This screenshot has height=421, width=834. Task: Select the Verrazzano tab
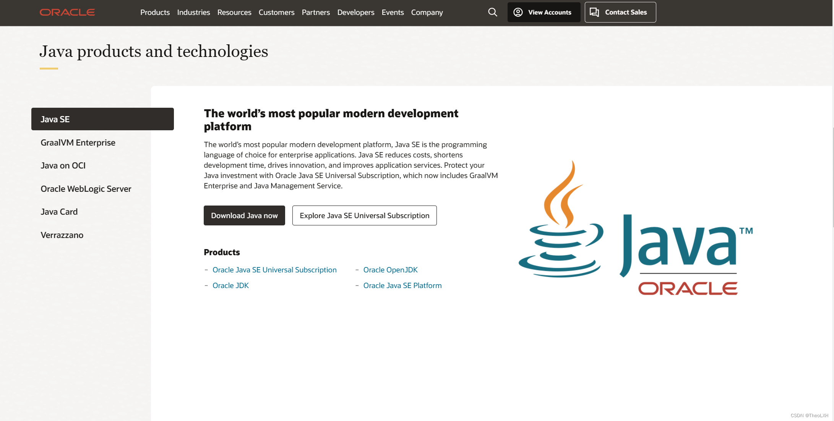[x=62, y=235]
